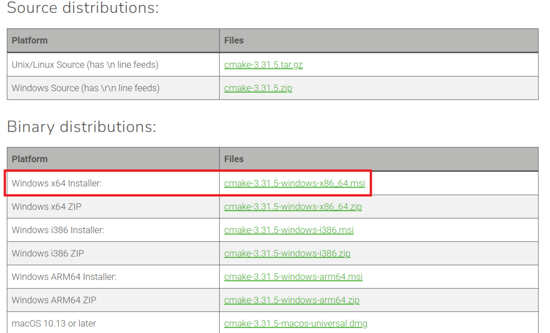Image resolution: width=550 pixels, height=333 pixels.
Task: Click the 'Windows i386 Installer:' cell
Action: tap(113, 230)
